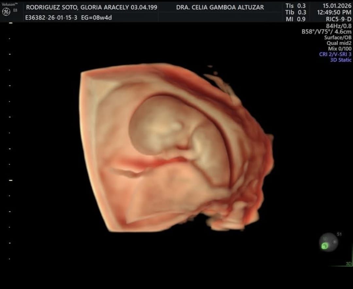Screen dimensions: 353x289
Task: Select the CRI 2/V-SRI 3 setting
Action: click(x=335, y=54)
